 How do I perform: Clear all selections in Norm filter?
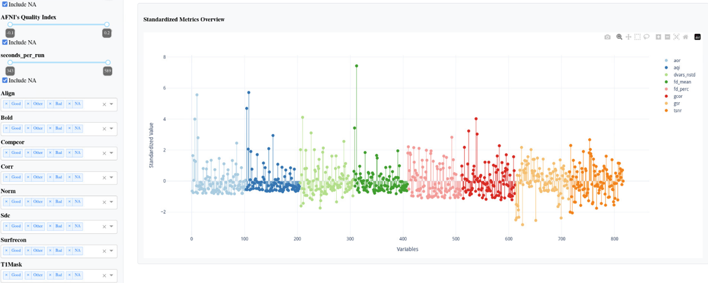coord(104,202)
